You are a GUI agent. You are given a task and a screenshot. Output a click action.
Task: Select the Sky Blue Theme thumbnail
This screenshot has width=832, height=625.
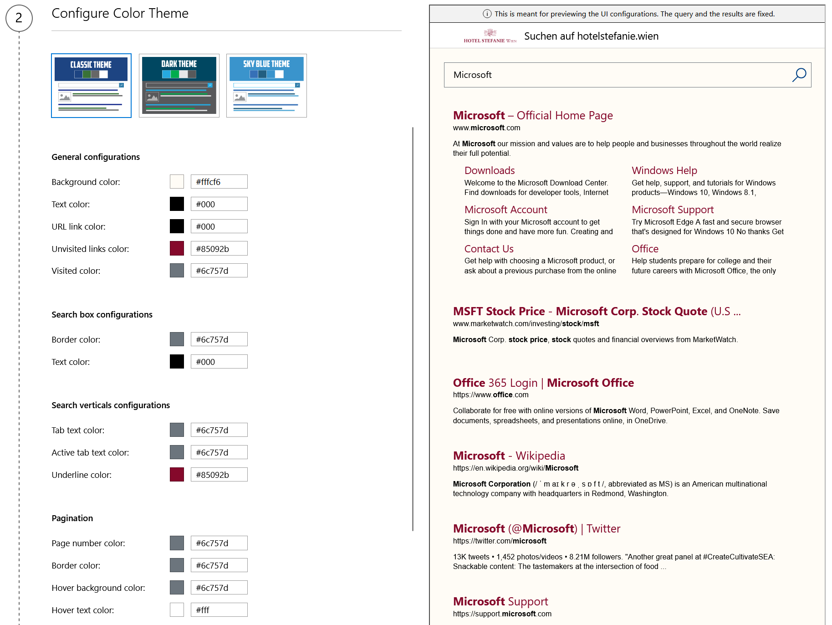tap(266, 86)
